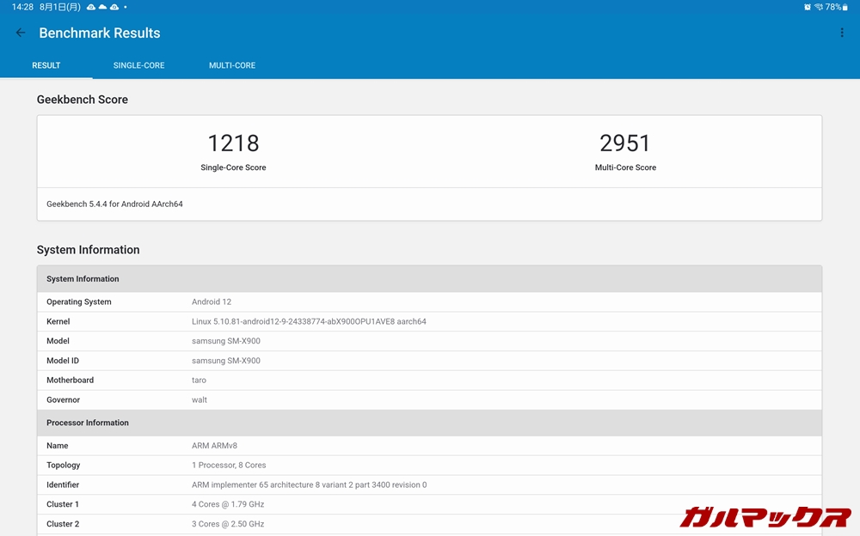The width and height of the screenshot is (860, 536).
Task: Open the MULTI-CORE tab
Action: [232, 65]
